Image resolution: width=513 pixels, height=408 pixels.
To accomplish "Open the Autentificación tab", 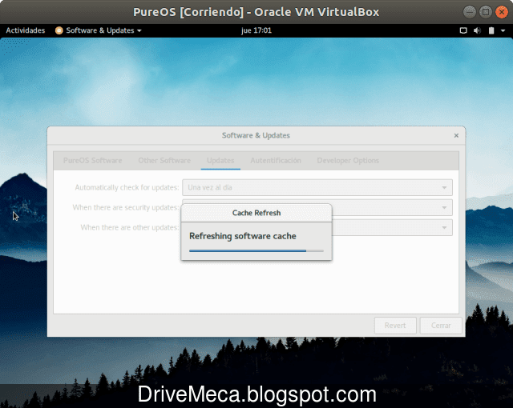I will [276, 161].
